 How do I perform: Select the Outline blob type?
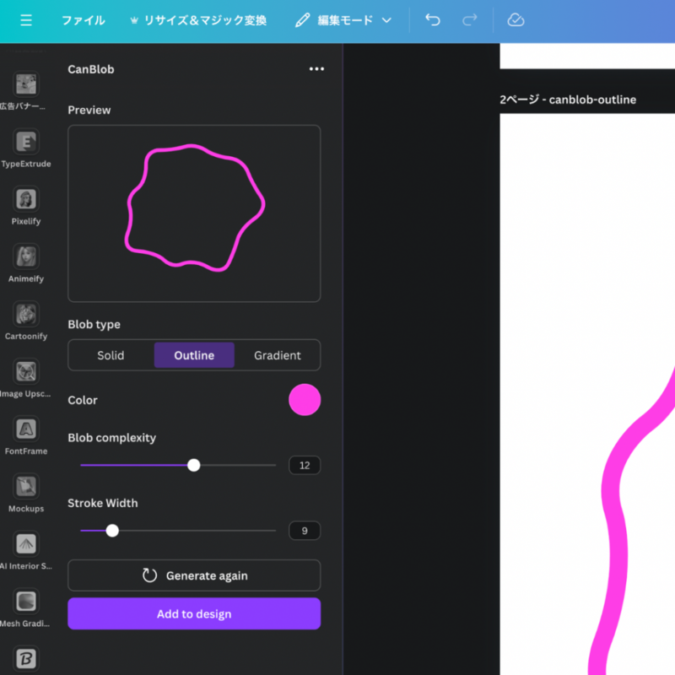[x=194, y=355]
